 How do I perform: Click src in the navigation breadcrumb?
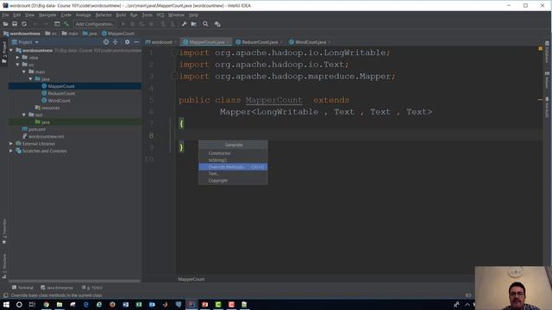pos(51,34)
